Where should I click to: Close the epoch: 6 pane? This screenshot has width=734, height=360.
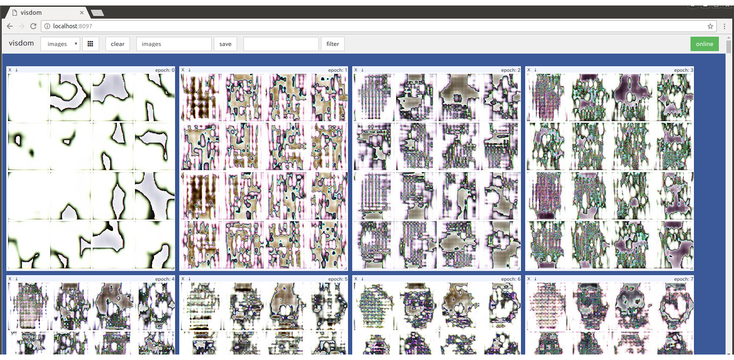pyautogui.click(x=356, y=279)
